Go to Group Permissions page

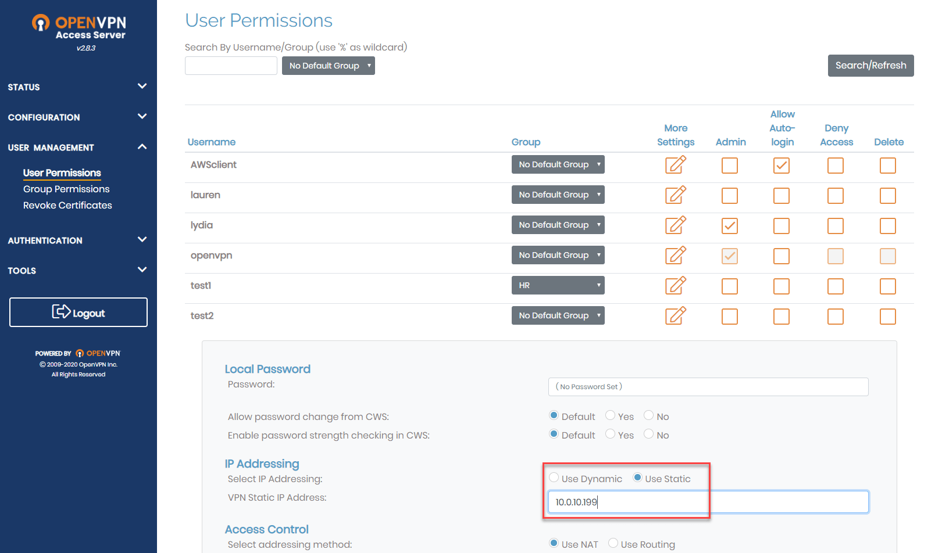tap(66, 189)
